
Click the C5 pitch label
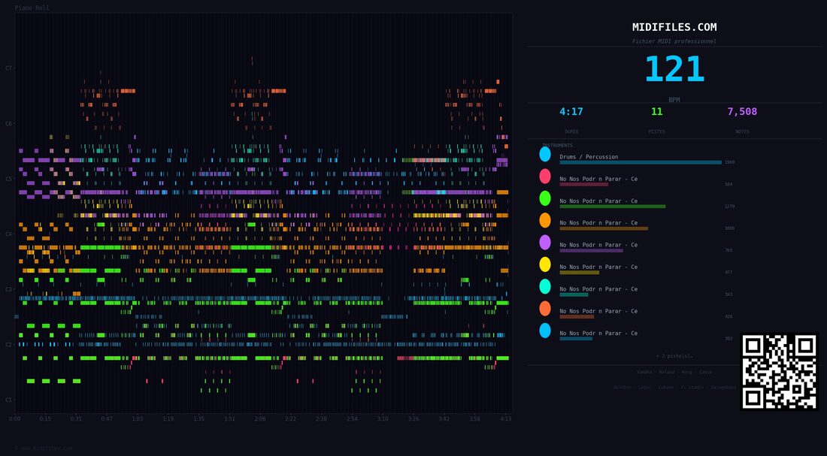tap(8, 180)
